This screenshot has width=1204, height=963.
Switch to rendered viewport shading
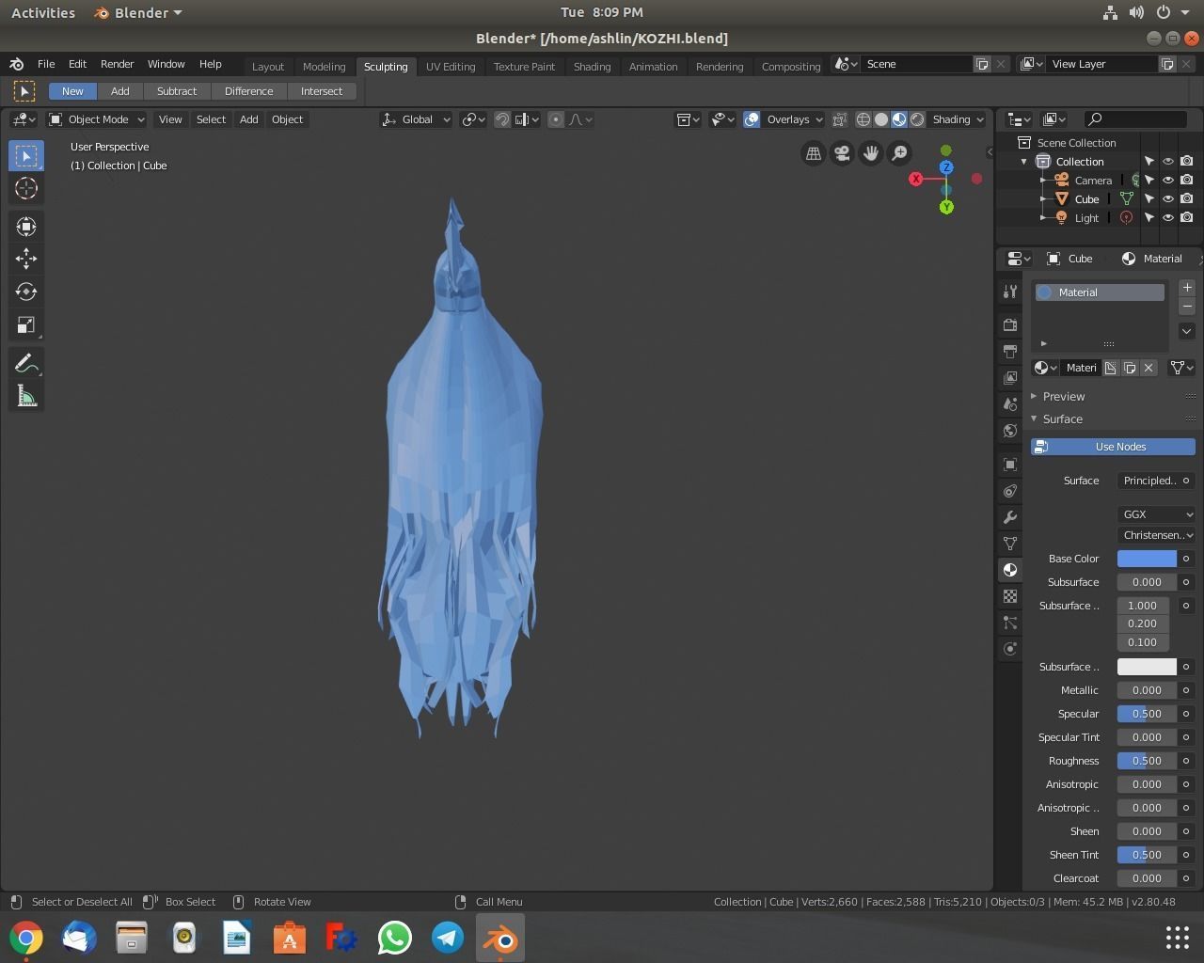[x=917, y=119]
